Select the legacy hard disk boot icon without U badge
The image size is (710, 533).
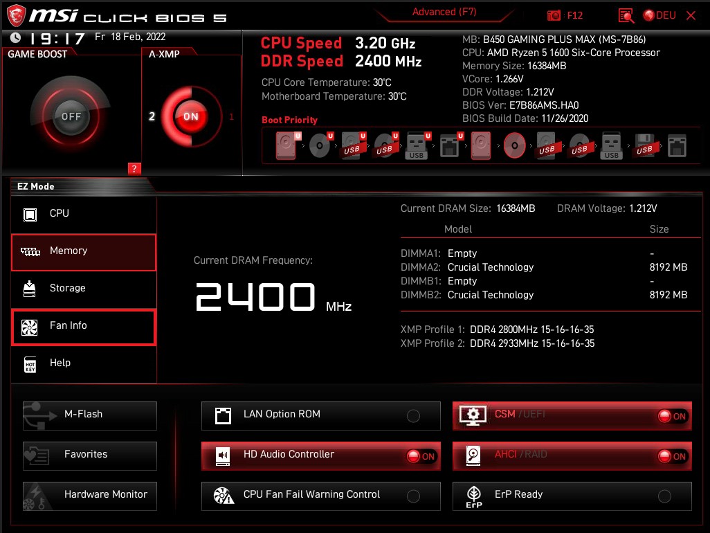[481, 145]
